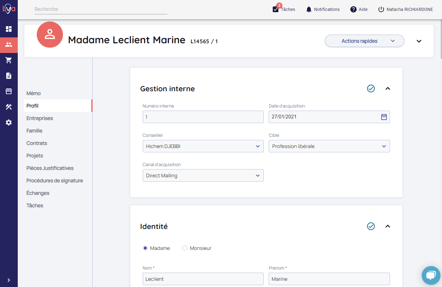Click the Lya logo in sidebar
The height and width of the screenshot is (287, 442).
[x=9, y=9]
